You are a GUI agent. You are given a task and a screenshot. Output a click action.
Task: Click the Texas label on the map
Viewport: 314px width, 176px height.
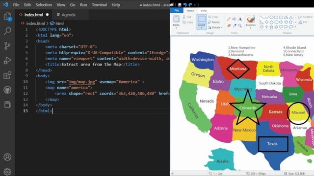coord(272,144)
